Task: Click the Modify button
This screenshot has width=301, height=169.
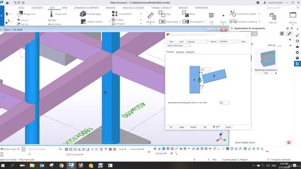Action: pos(193,127)
